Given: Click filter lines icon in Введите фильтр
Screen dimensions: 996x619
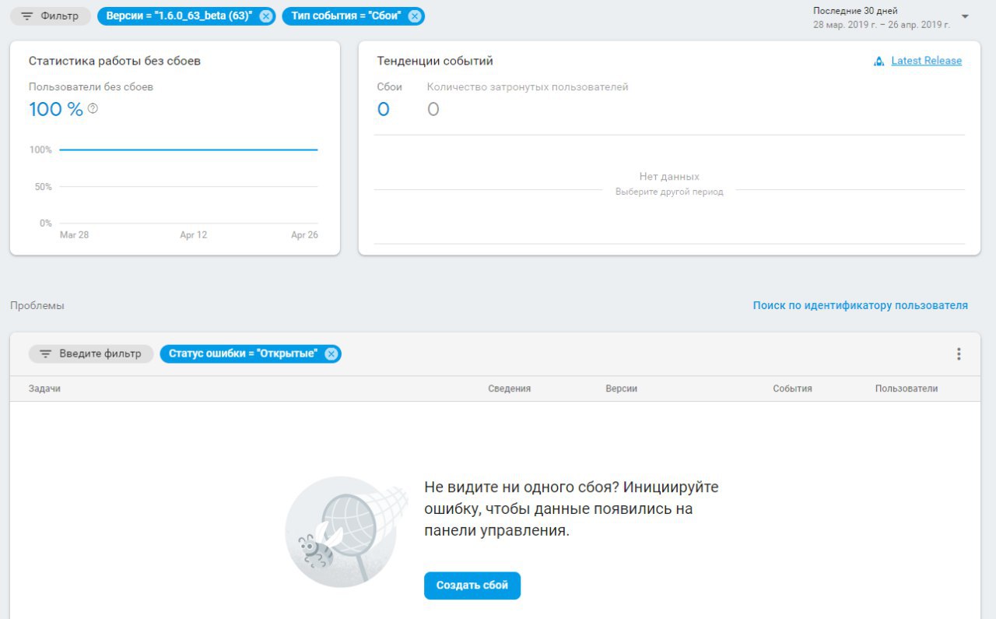Looking at the screenshot, I should [x=46, y=353].
